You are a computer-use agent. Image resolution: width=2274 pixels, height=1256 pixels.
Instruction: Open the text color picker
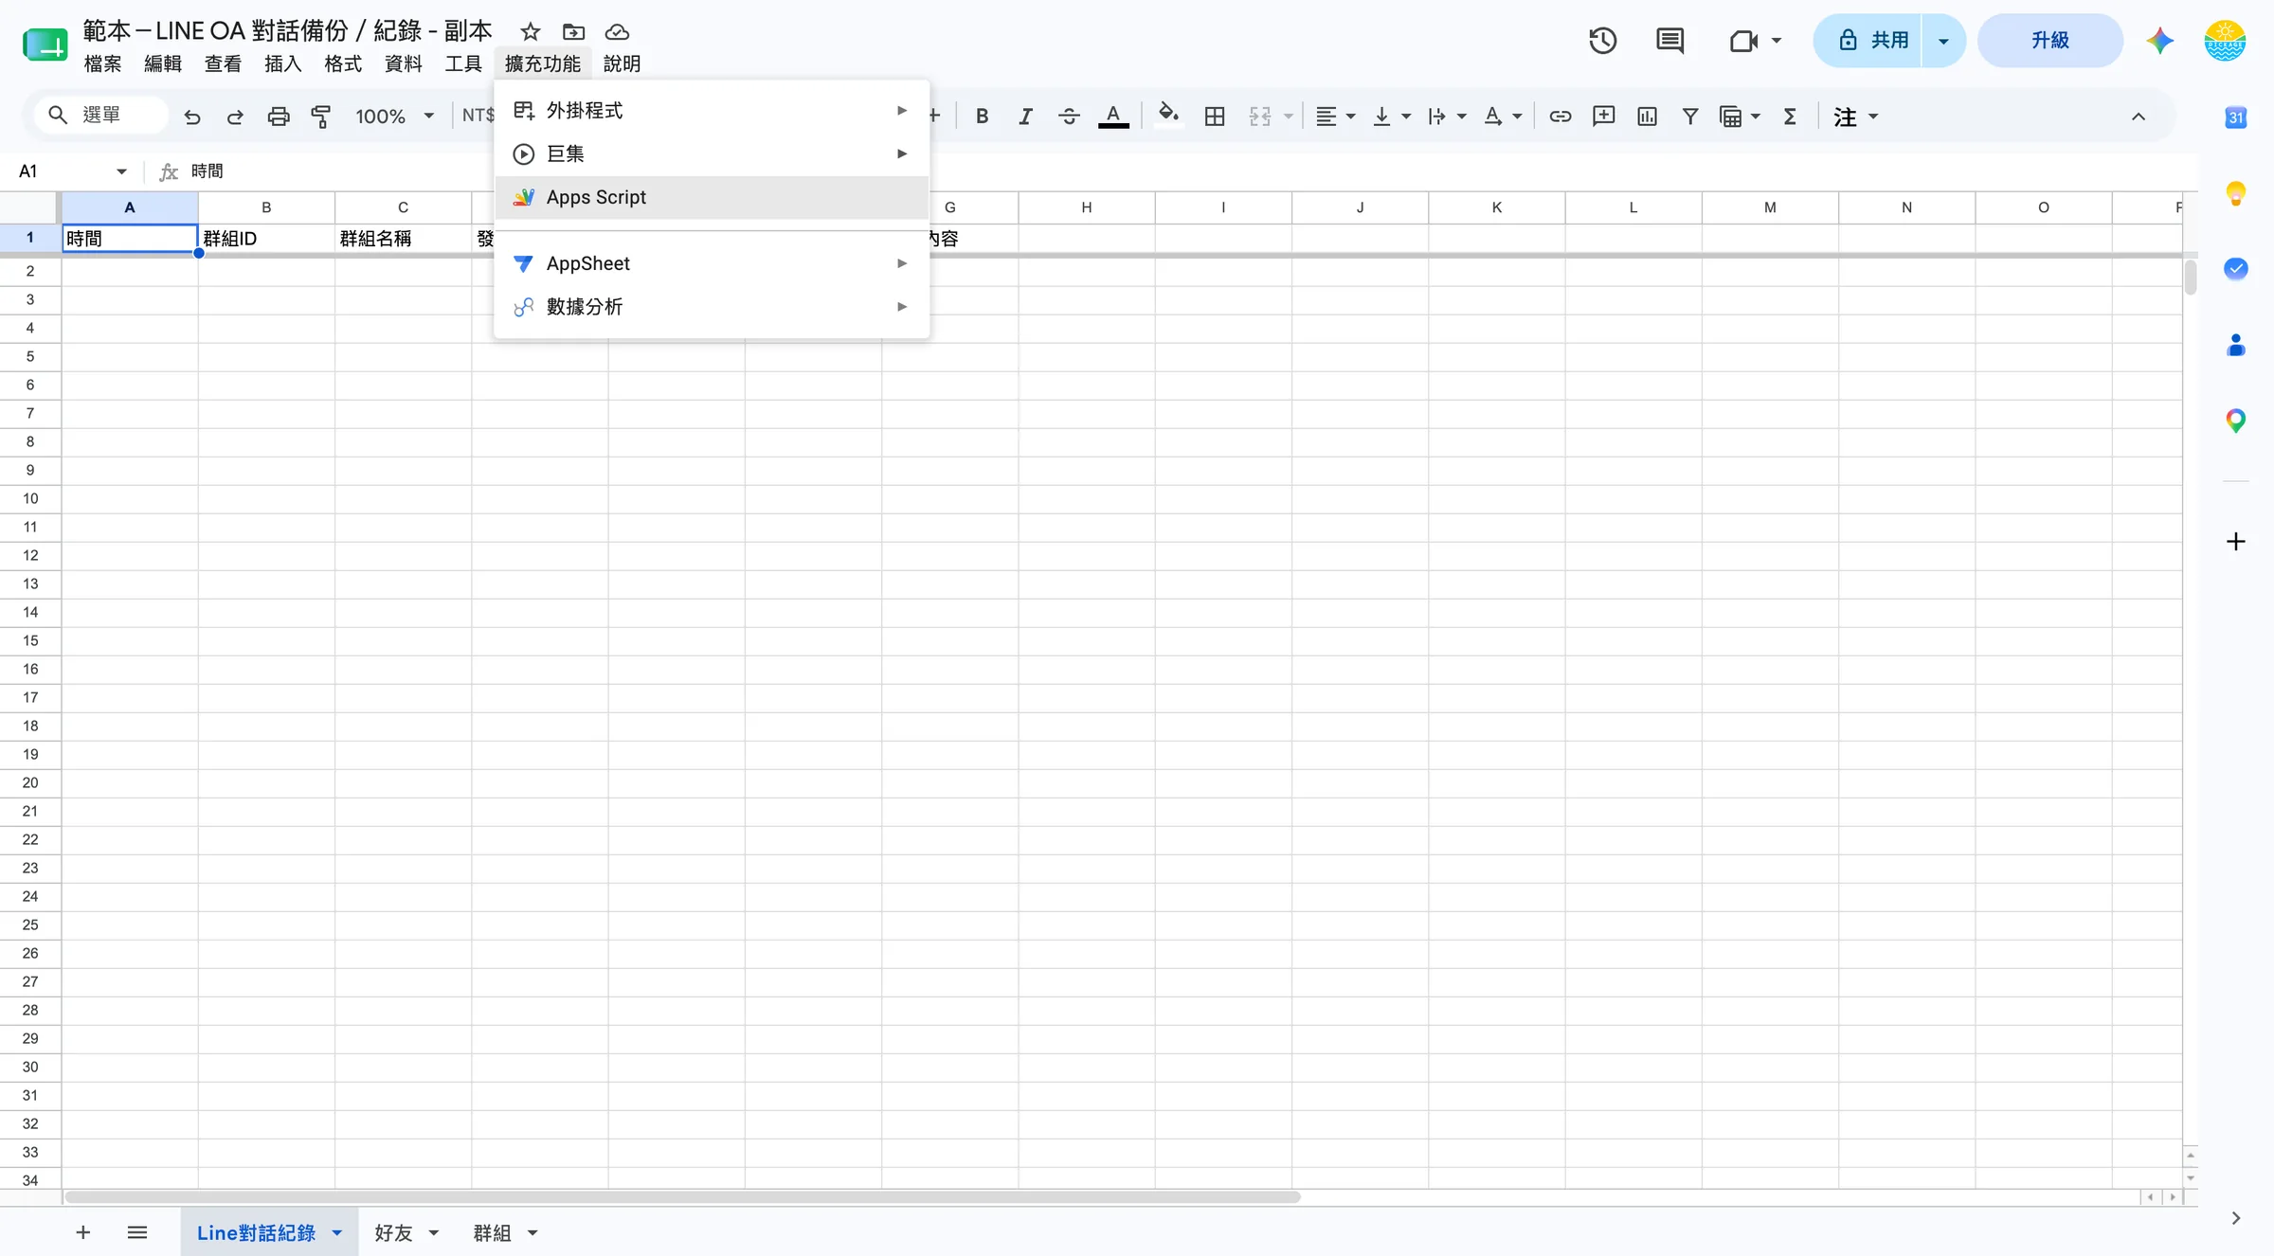[1113, 117]
